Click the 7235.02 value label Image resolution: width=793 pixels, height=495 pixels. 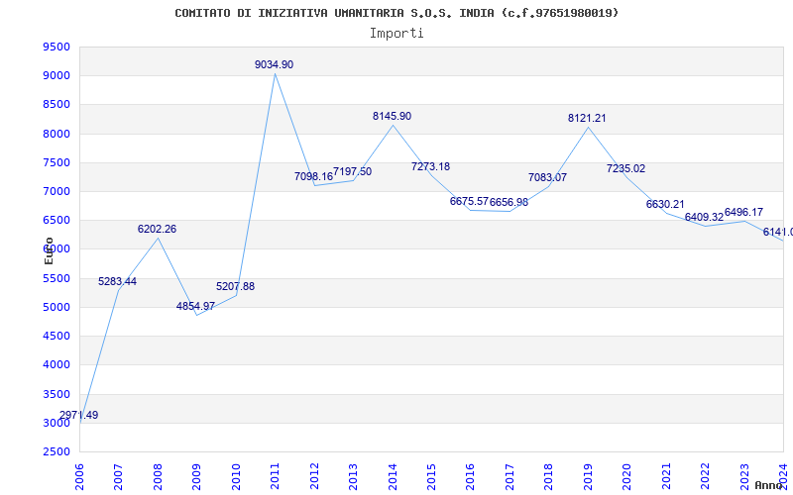click(x=626, y=168)
